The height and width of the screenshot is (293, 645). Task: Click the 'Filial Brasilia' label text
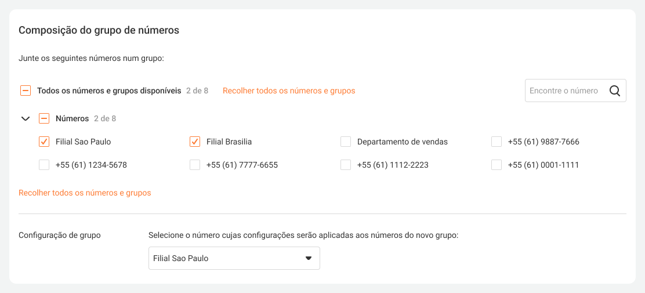[x=229, y=142]
